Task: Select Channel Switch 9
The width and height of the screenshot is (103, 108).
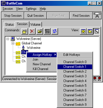Action: [x=75, y=105]
